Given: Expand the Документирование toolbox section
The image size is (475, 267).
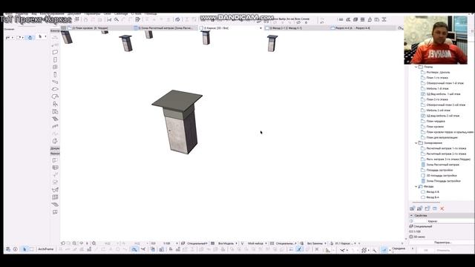Looking at the screenshot, I should pyautogui.click(x=55, y=148).
